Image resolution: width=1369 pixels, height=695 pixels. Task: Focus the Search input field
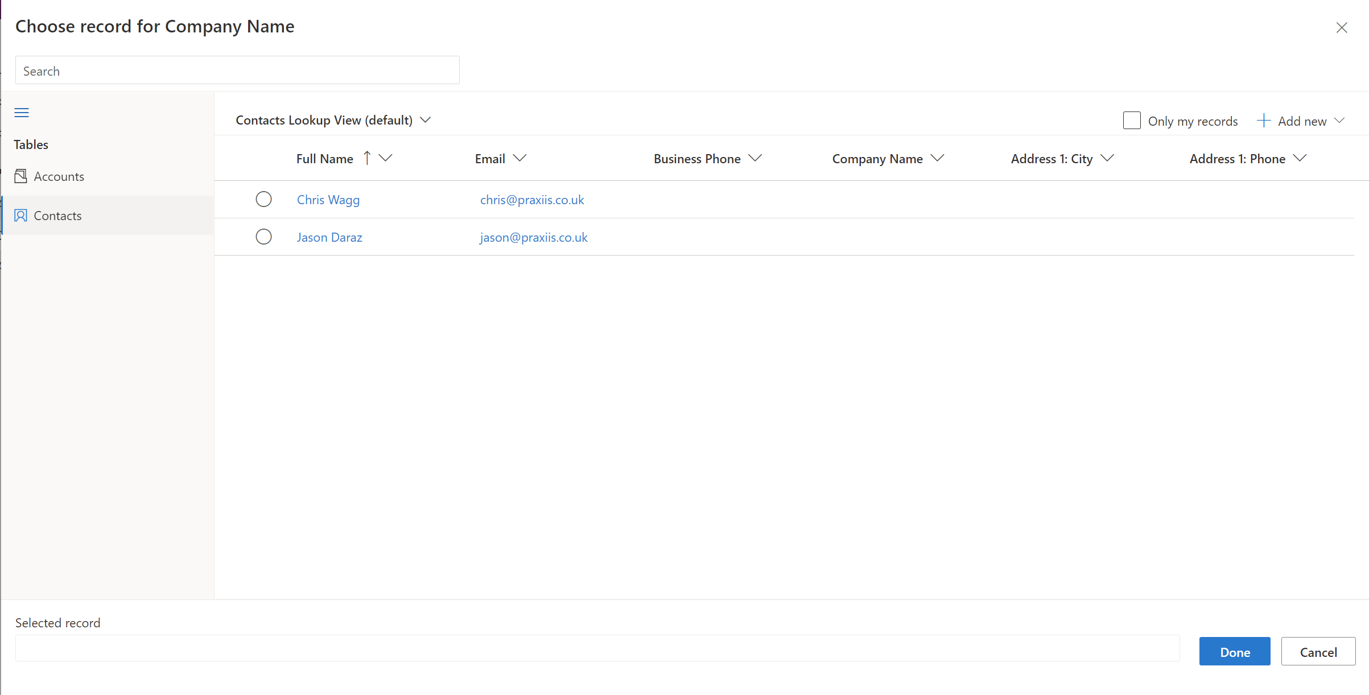[x=237, y=71]
